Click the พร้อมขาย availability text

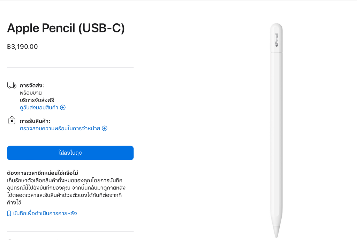tap(31, 93)
